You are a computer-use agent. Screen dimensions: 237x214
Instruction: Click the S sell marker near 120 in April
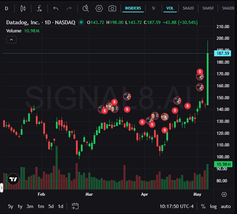coord(165,130)
